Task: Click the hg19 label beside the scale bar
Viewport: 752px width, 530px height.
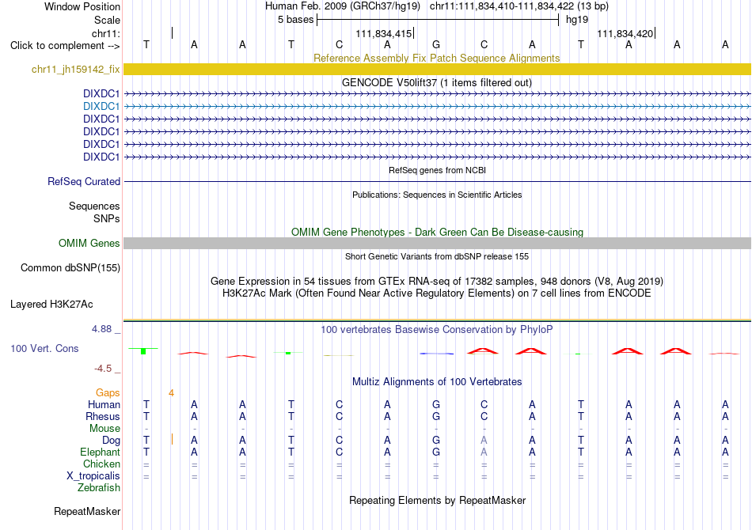Action: pyautogui.click(x=577, y=20)
